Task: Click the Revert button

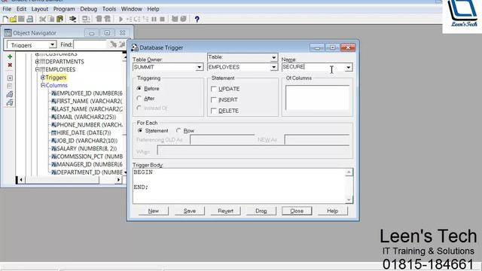Action: pos(225,211)
